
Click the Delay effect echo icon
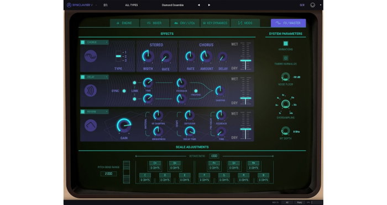pyautogui.click(x=91, y=90)
